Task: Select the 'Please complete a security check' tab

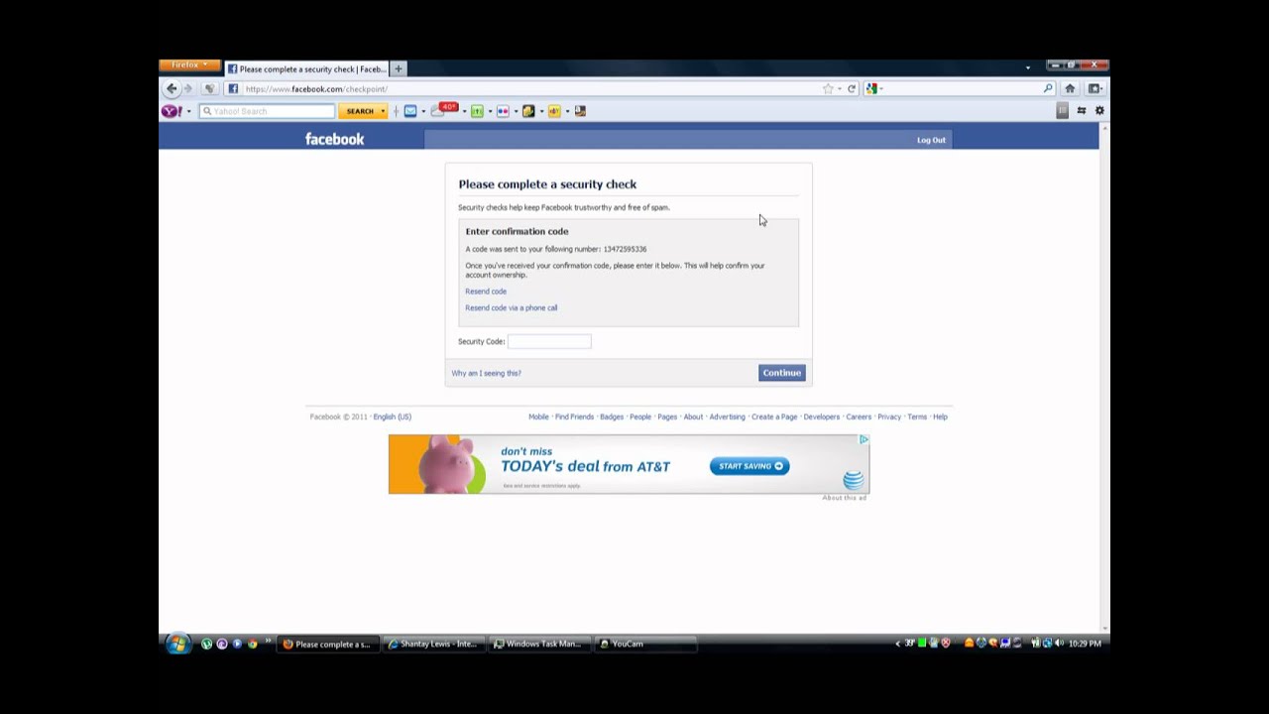Action: pyautogui.click(x=306, y=69)
